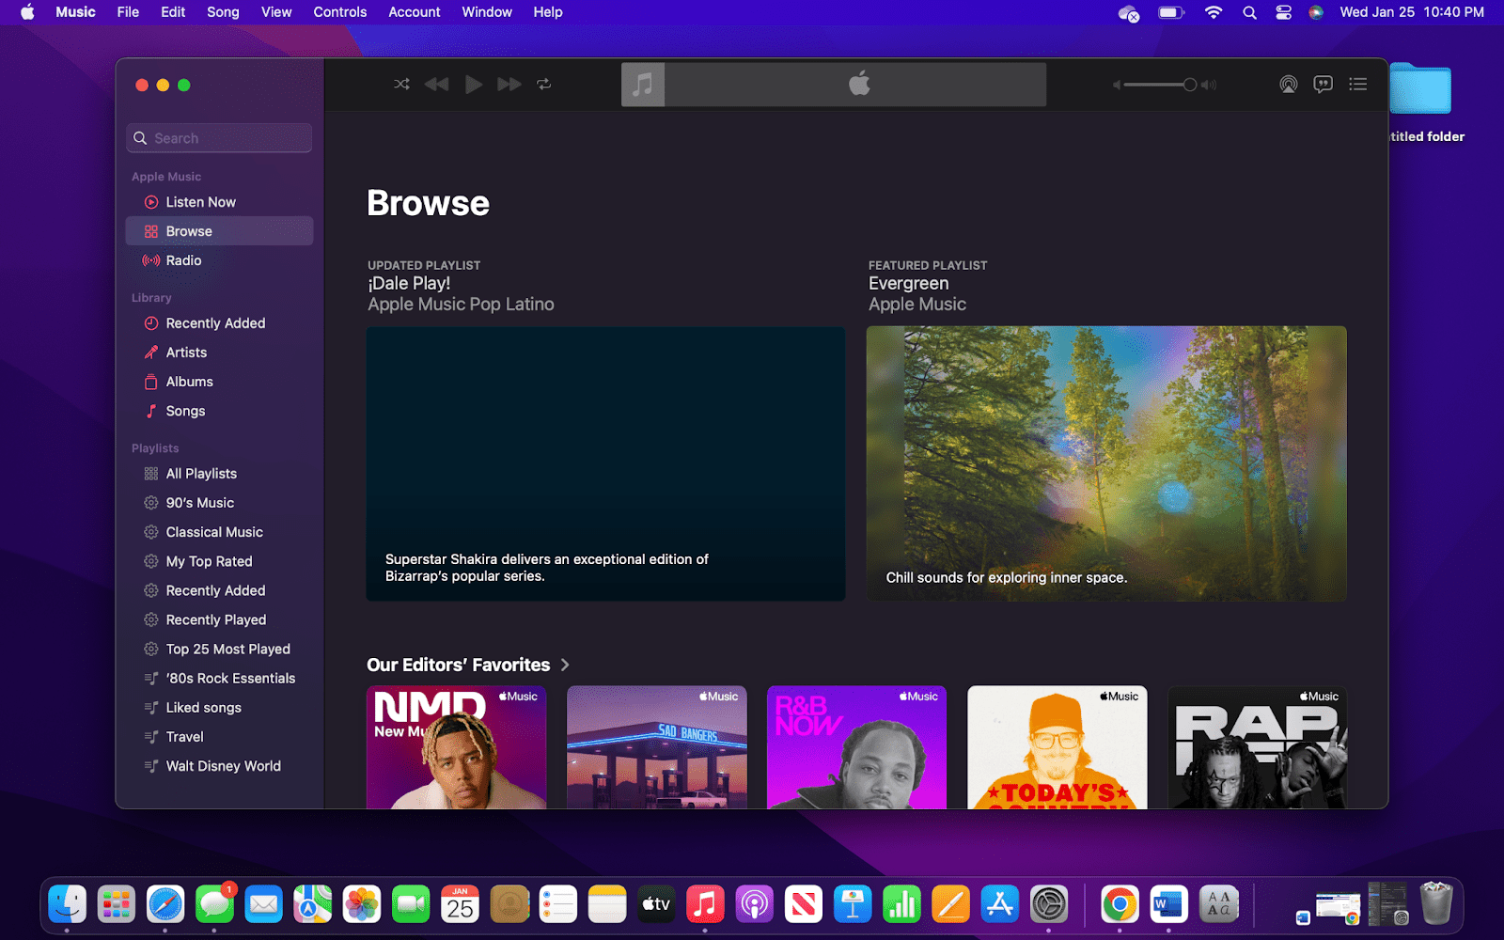Open Spotlight search in menu bar

point(1249,12)
